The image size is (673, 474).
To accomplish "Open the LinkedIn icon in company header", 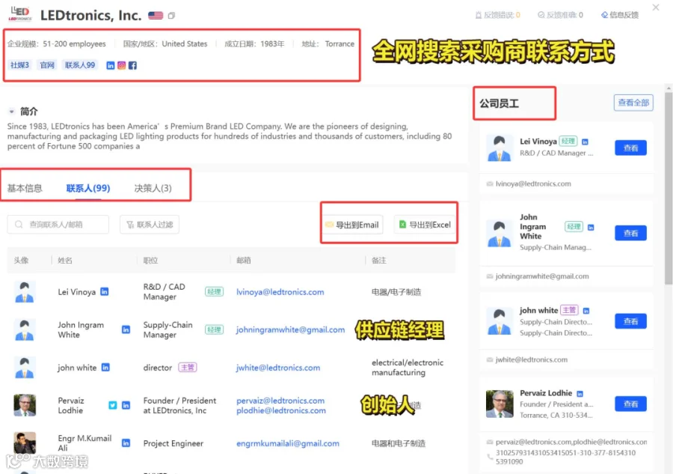I will pos(111,65).
